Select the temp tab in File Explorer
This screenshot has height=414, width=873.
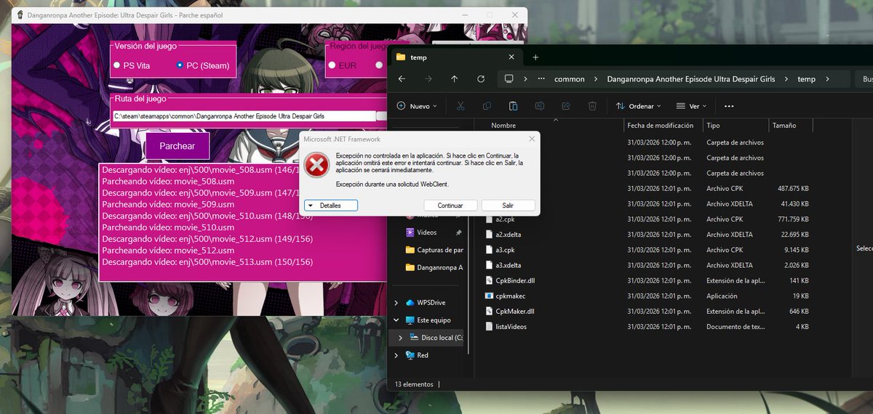pyautogui.click(x=455, y=57)
